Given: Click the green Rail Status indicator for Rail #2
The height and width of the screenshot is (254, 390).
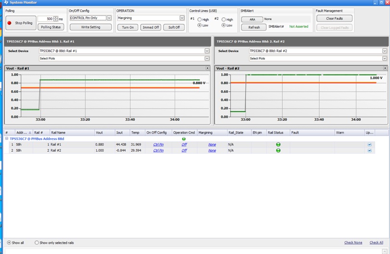Looking at the screenshot, I should point(278,151).
